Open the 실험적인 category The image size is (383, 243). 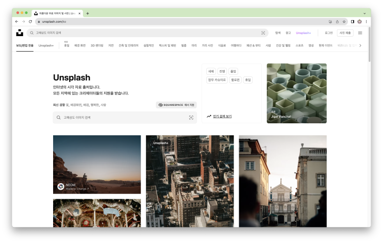click(148, 45)
